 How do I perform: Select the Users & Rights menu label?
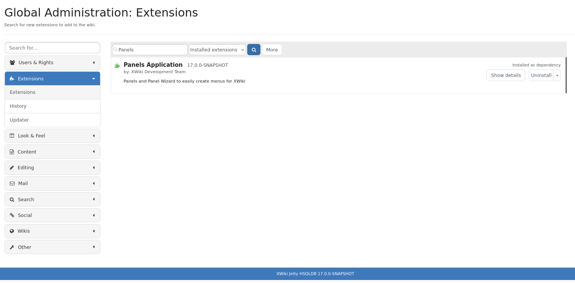tap(36, 63)
